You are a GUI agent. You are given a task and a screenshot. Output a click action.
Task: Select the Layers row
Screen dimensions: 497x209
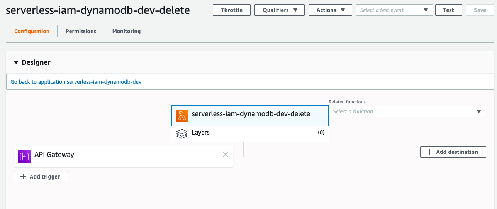pos(250,134)
